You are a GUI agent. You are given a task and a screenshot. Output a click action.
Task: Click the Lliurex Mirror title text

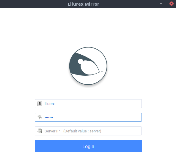pyautogui.click(x=84, y=4)
